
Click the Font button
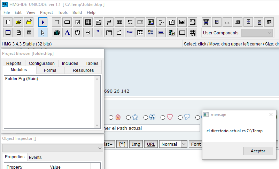196,144
